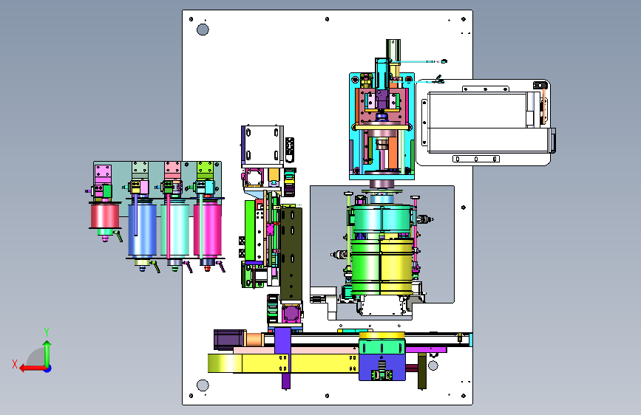Image resolution: width=641 pixels, height=415 pixels.
Task: Select the white motor housing box with slots
Action: click(262, 145)
